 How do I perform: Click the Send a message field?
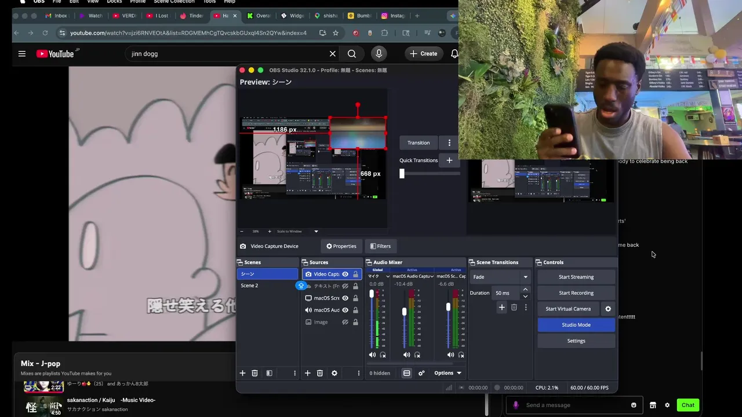(575, 405)
